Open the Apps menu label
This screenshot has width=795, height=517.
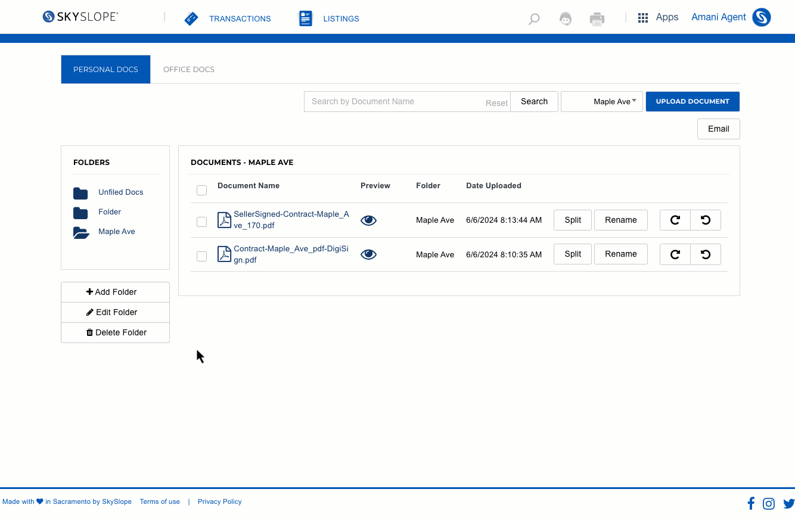(x=667, y=17)
